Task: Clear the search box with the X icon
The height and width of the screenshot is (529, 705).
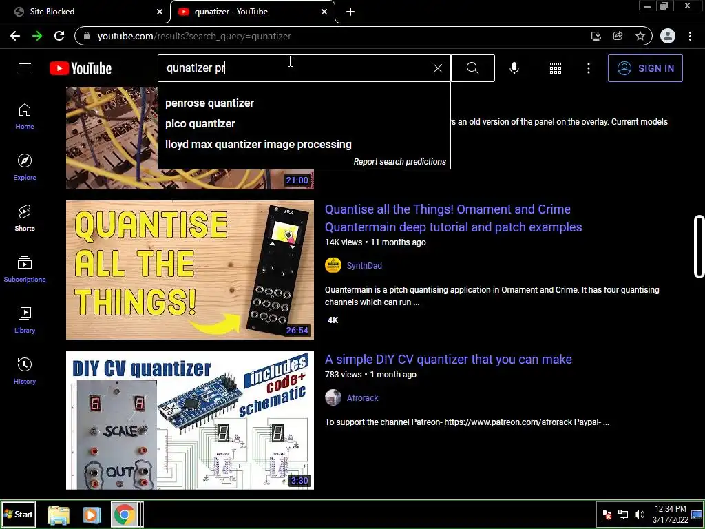Action: click(x=437, y=68)
